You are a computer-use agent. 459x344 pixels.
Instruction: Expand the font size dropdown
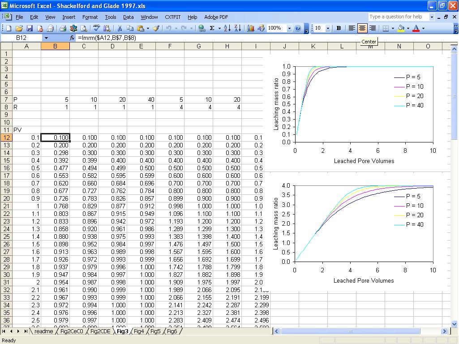coord(328,28)
